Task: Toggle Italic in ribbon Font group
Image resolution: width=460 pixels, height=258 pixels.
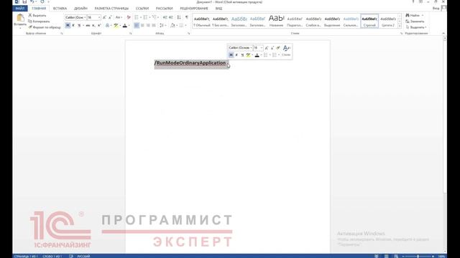Action: click(73, 26)
